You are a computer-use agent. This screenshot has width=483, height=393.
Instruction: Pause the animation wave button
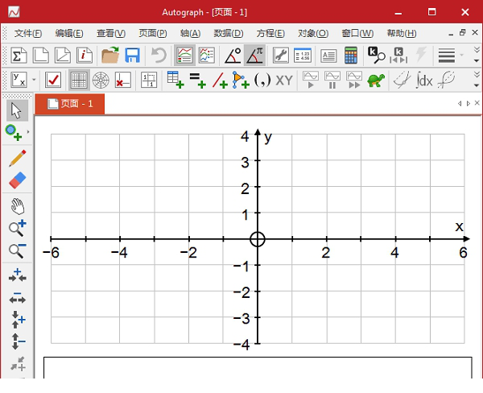pos(332,80)
